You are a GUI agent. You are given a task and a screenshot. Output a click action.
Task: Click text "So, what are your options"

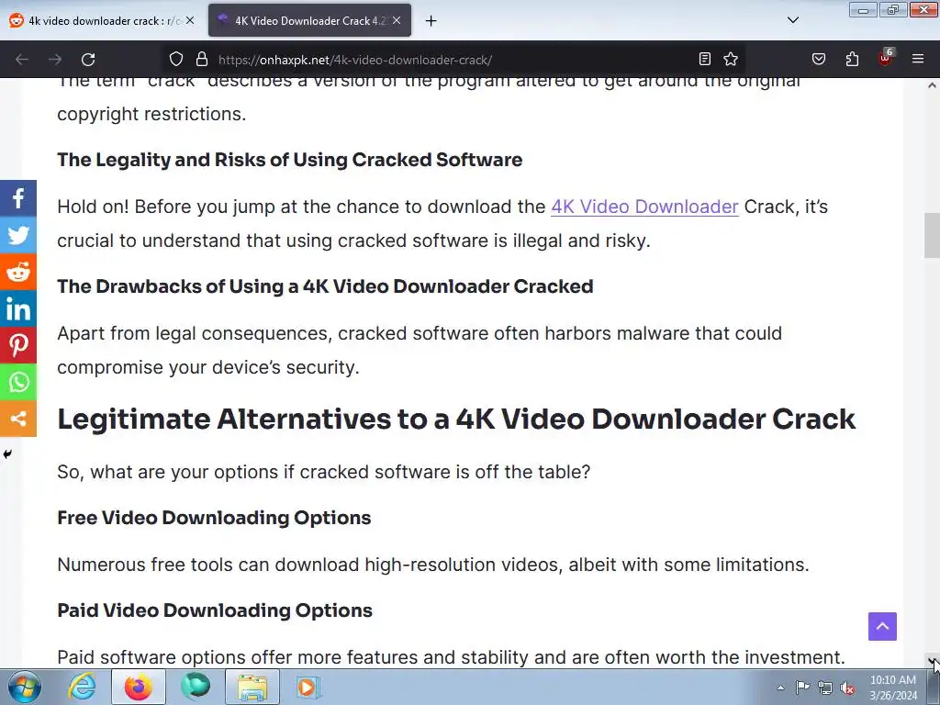pos(167,473)
